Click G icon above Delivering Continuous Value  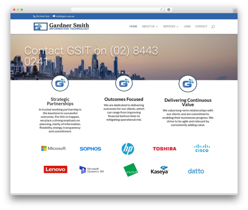click(x=187, y=83)
